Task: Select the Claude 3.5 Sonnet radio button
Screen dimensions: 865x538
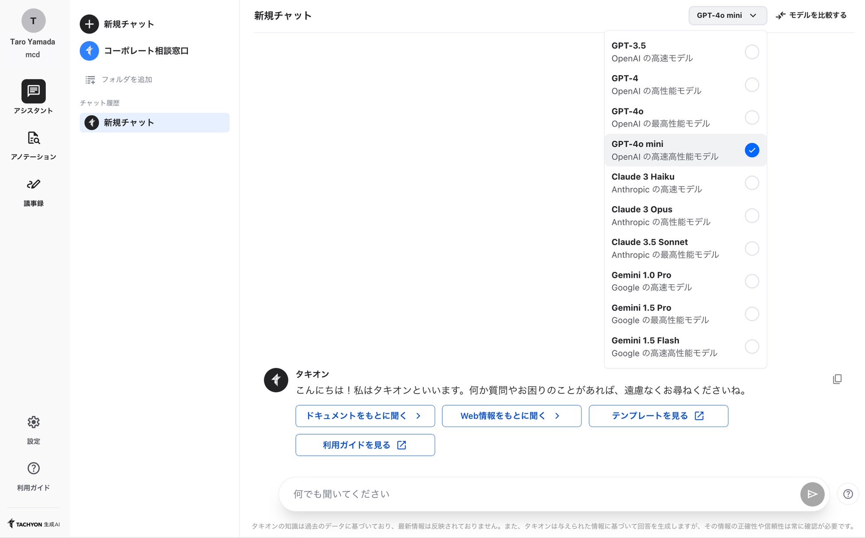Action: click(751, 249)
